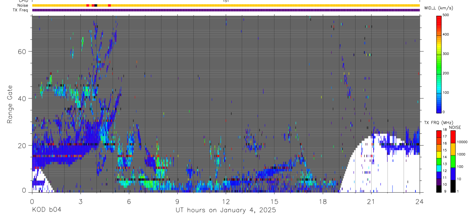Click the '18' tick on UT hours axis

coord(323,201)
